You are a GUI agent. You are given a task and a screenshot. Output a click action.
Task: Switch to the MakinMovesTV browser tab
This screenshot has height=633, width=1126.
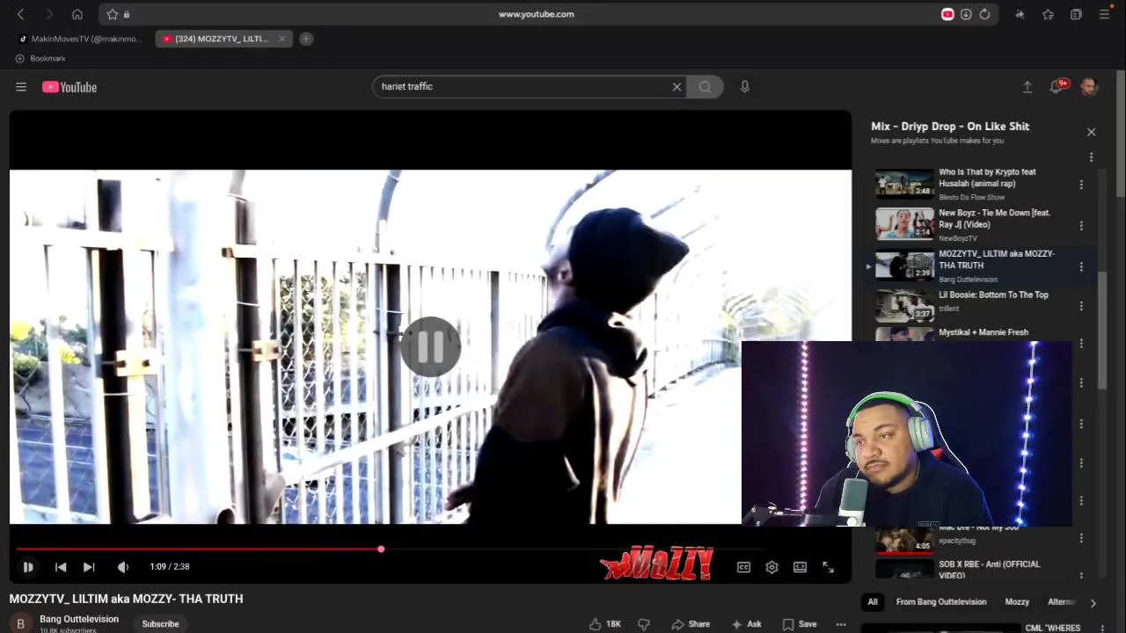[79, 39]
